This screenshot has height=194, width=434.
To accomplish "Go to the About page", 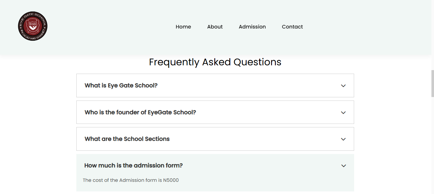I will click(215, 27).
